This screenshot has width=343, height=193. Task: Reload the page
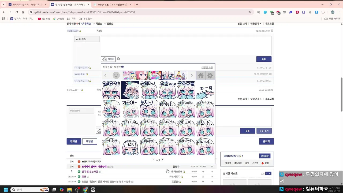pos(17,12)
